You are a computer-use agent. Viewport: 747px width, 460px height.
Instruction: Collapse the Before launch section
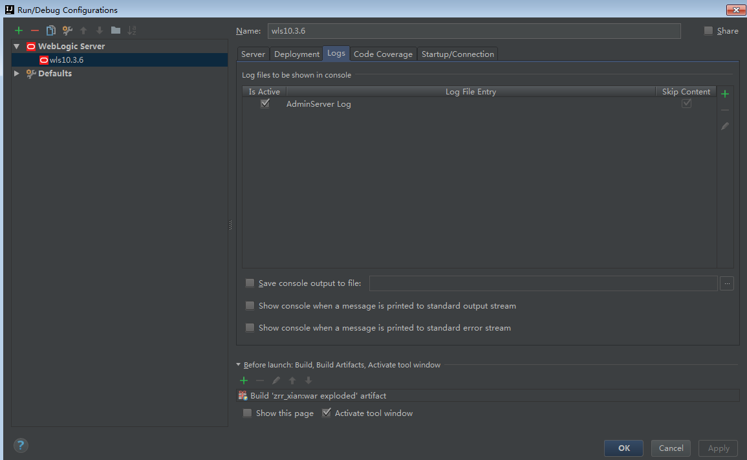click(x=238, y=365)
